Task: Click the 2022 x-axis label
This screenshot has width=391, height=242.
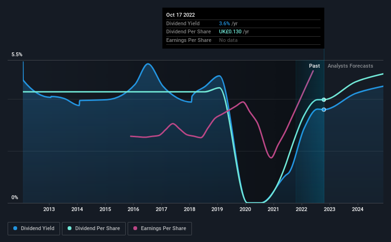Action: pos(301,209)
